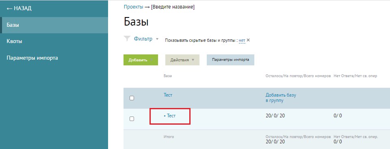Click the funnel filter icon
390x149 pixels.
(127, 39)
